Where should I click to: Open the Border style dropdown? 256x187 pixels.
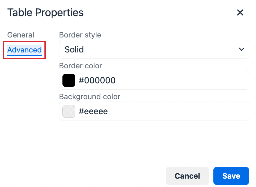click(x=154, y=49)
